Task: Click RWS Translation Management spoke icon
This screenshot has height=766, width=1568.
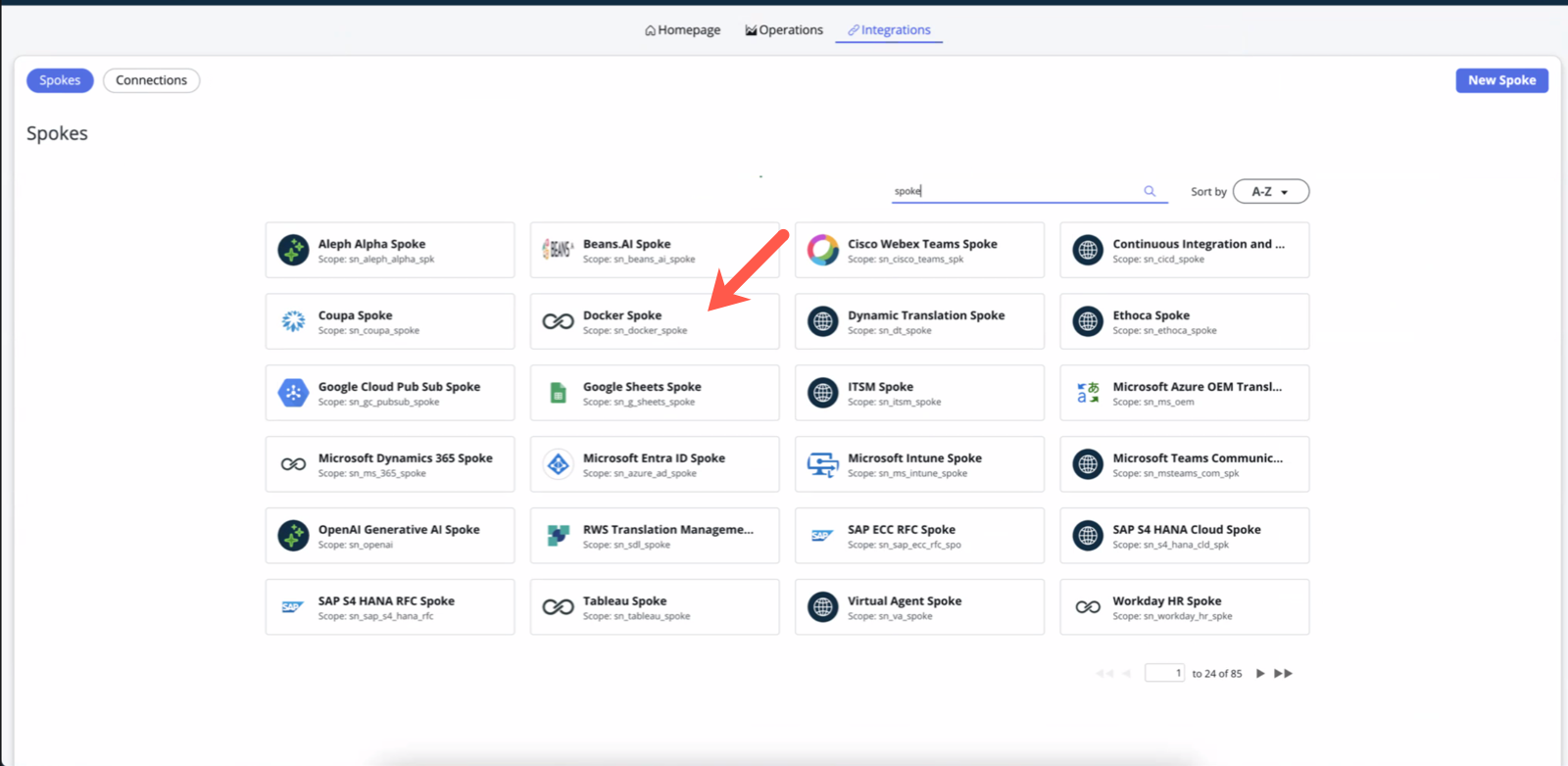Action: (x=558, y=536)
